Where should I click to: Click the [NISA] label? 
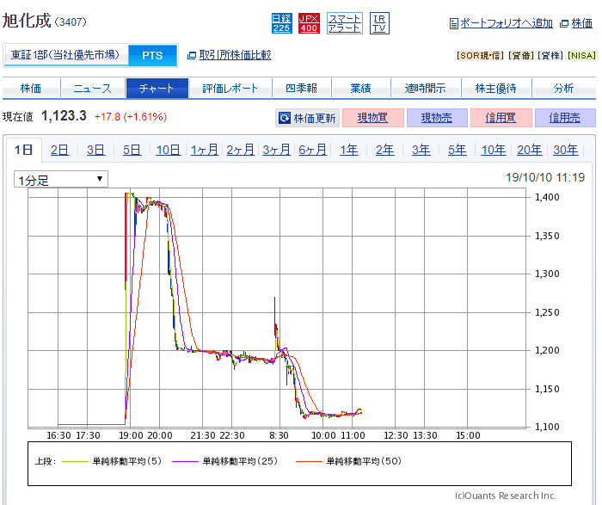coord(581,56)
